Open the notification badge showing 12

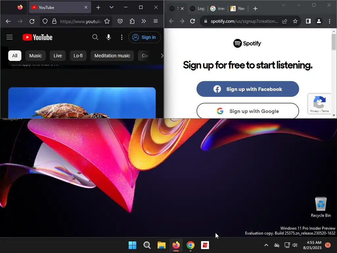coord(328,245)
